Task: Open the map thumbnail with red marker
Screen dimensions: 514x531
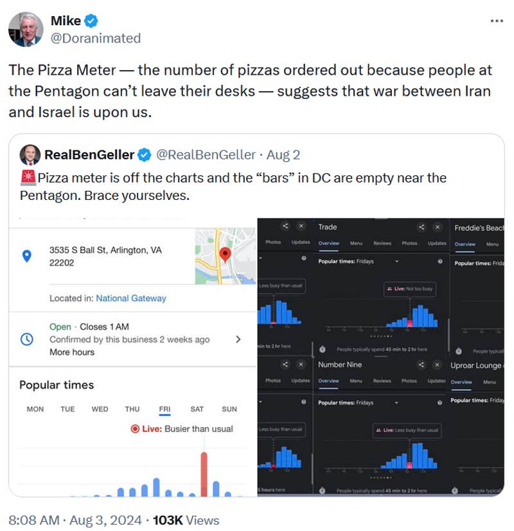Action: pos(226,256)
